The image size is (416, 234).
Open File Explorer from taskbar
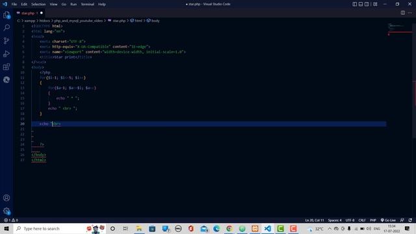click(x=138, y=228)
